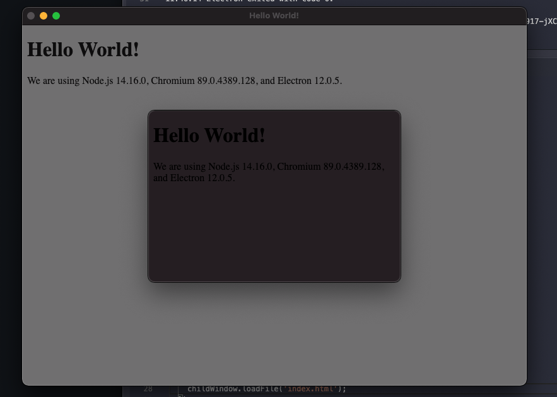Select the Node.js version text line
557x397 pixels.
pyautogui.click(x=185, y=81)
